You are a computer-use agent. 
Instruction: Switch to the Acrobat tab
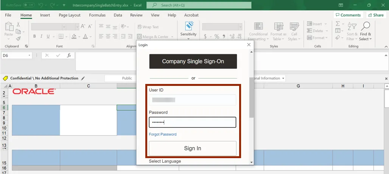click(191, 15)
